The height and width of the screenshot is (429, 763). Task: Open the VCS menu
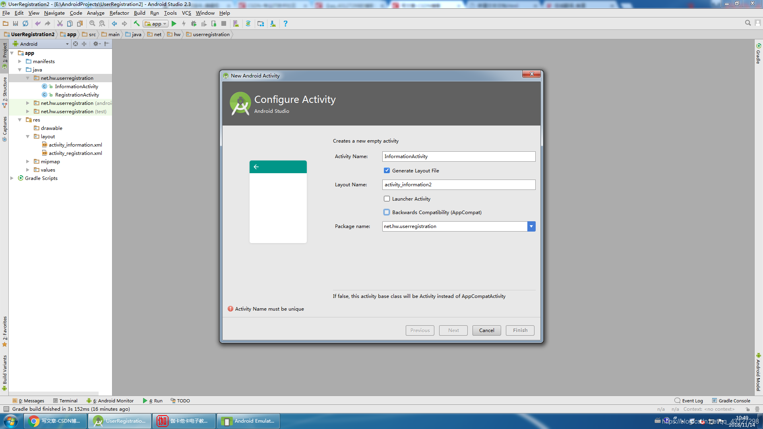pyautogui.click(x=186, y=13)
